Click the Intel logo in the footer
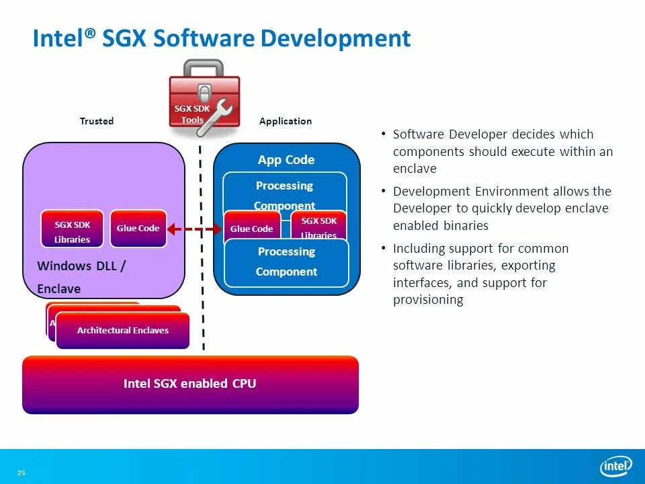This screenshot has height=484, width=645. click(x=616, y=466)
